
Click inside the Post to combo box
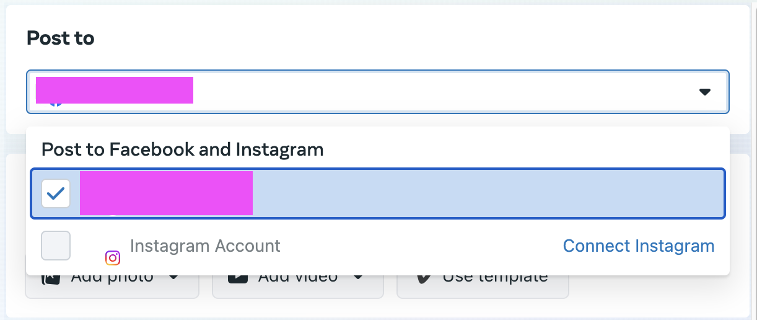378,92
